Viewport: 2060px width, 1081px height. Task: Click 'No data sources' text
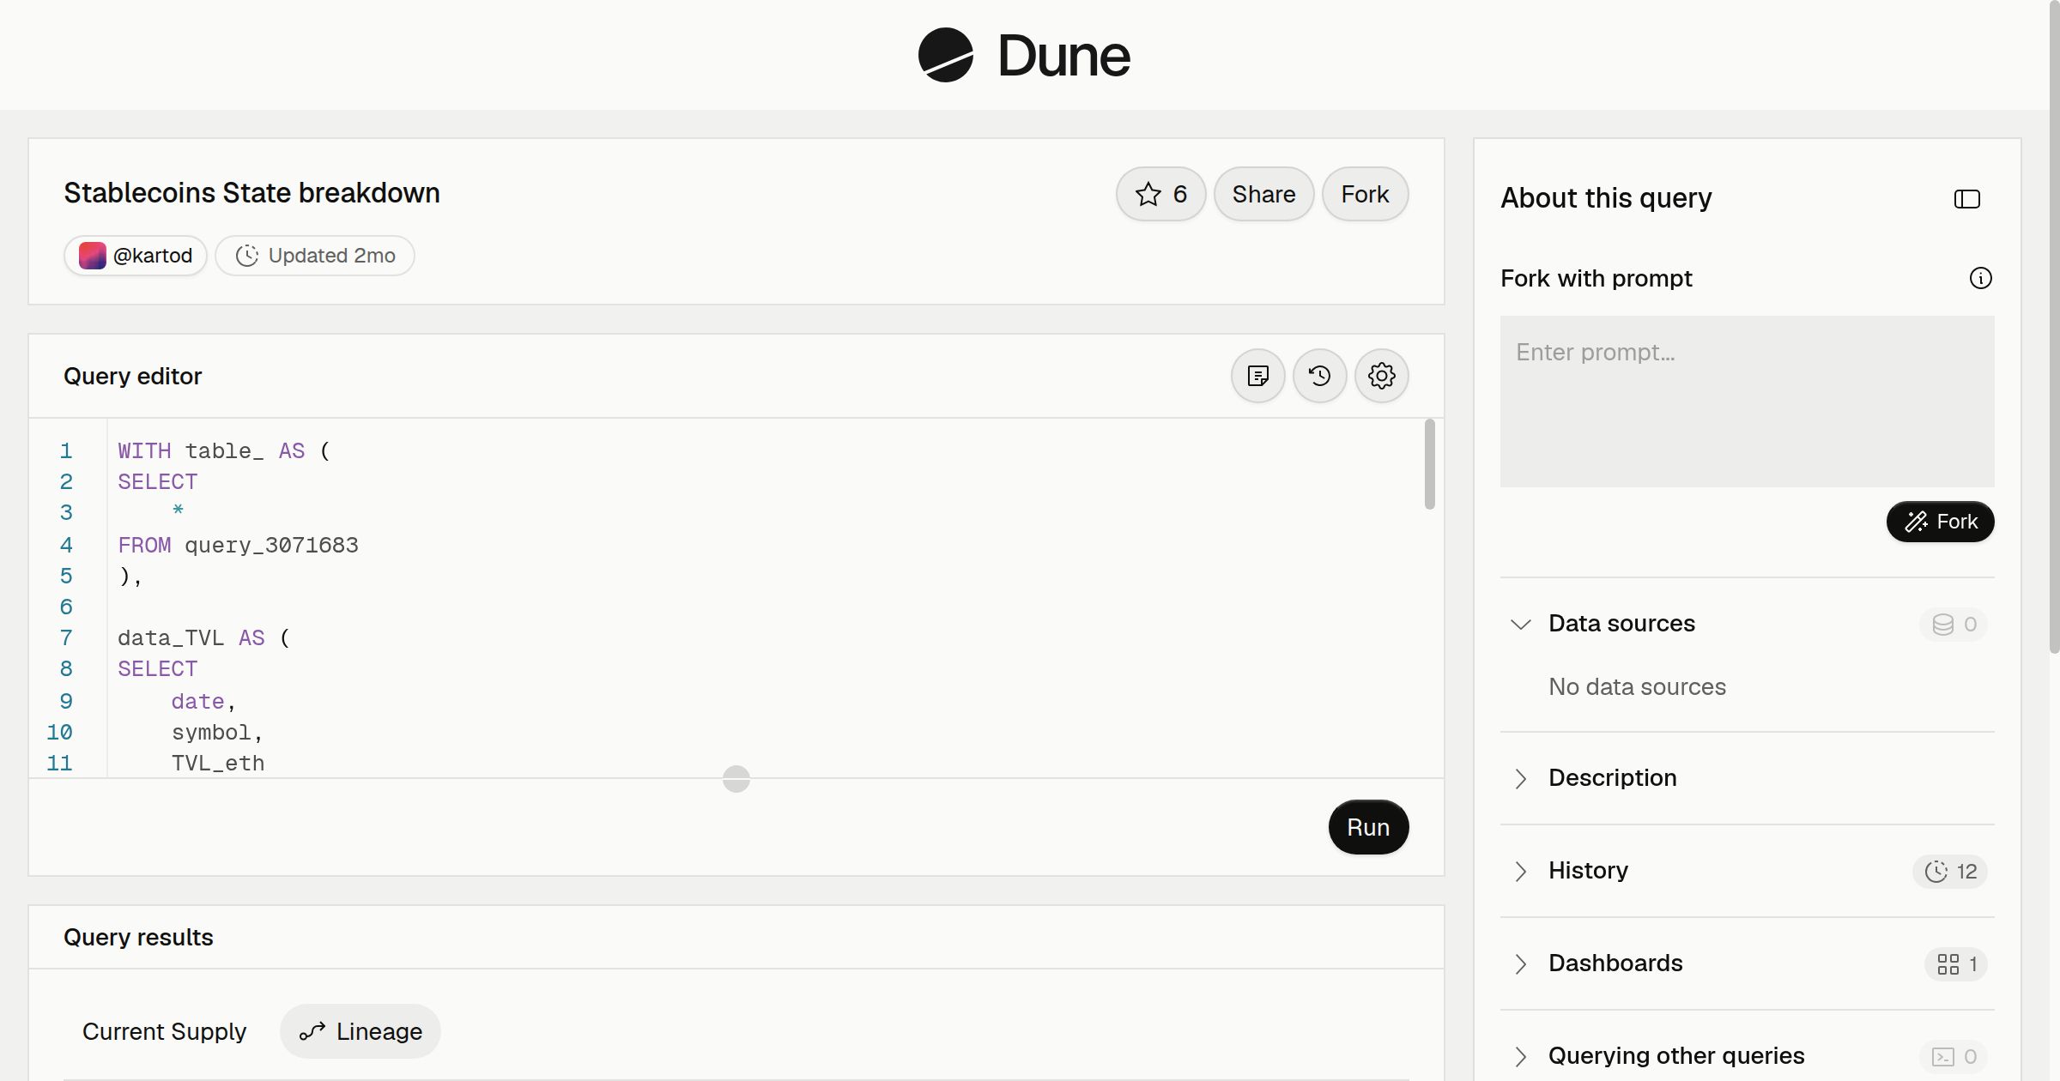(x=1637, y=687)
